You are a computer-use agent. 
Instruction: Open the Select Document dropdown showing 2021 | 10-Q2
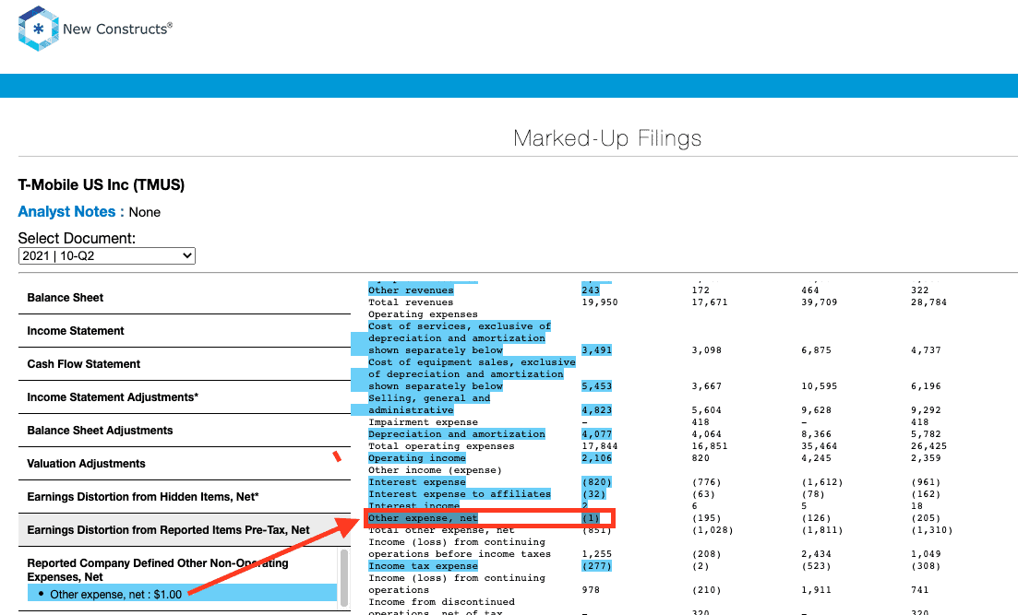click(x=106, y=255)
